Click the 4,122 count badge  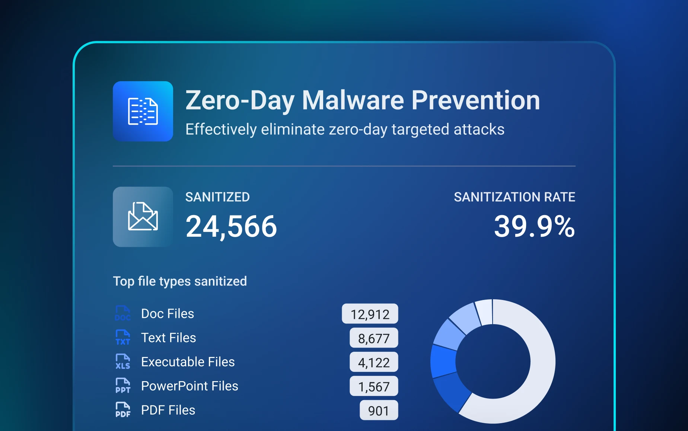coord(374,363)
